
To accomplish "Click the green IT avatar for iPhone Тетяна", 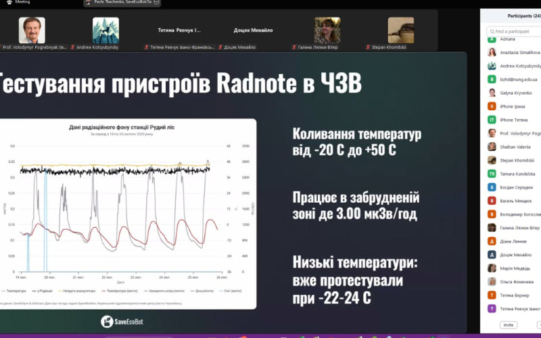I will coord(492,120).
